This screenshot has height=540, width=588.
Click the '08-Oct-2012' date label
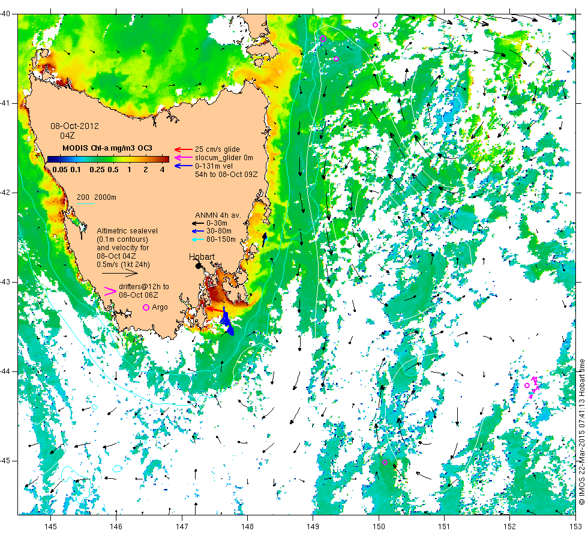pos(74,126)
